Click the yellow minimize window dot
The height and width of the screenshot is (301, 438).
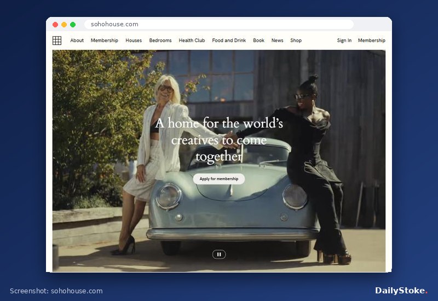pyautogui.click(x=64, y=25)
